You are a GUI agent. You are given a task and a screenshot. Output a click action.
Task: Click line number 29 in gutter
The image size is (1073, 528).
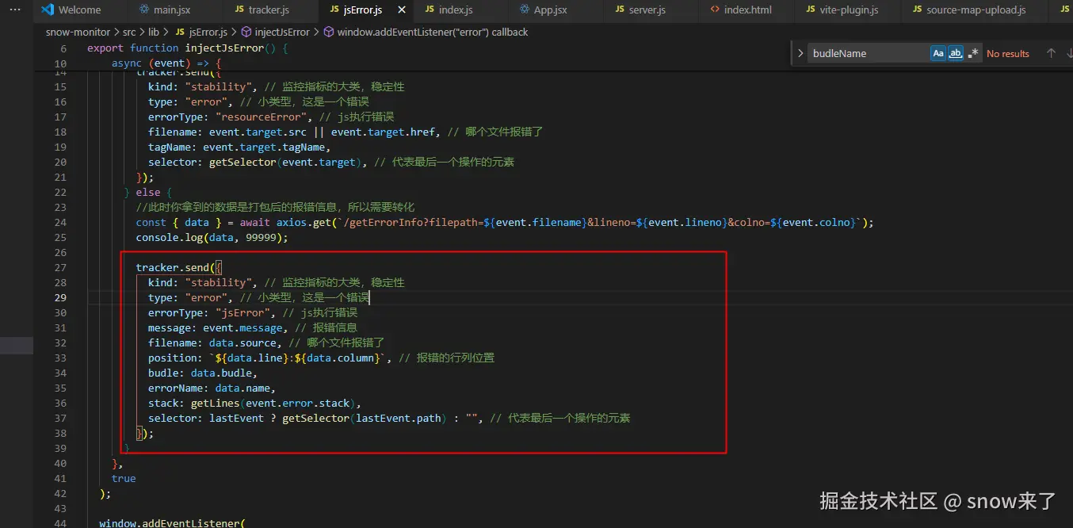61,297
